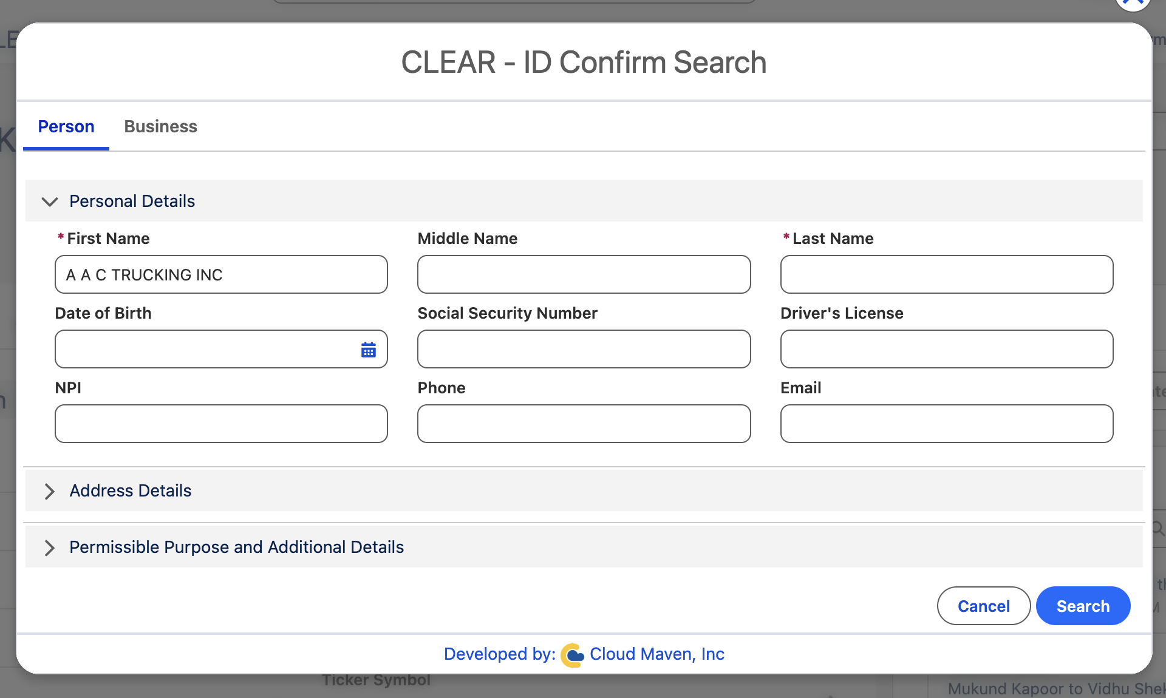This screenshot has height=698, width=1166.
Task: Close the CLEAR ID Confirm Search dialog
Action: coord(1133,3)
